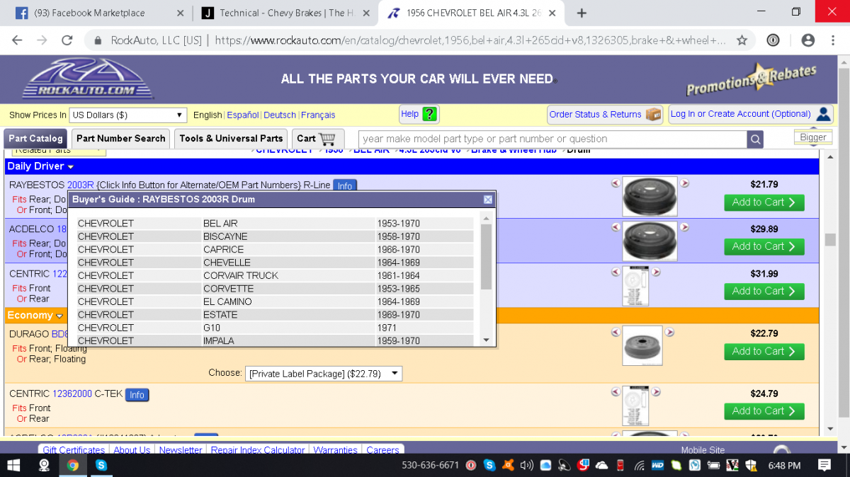Switch to the Part Number Search tab

[120, 139]
